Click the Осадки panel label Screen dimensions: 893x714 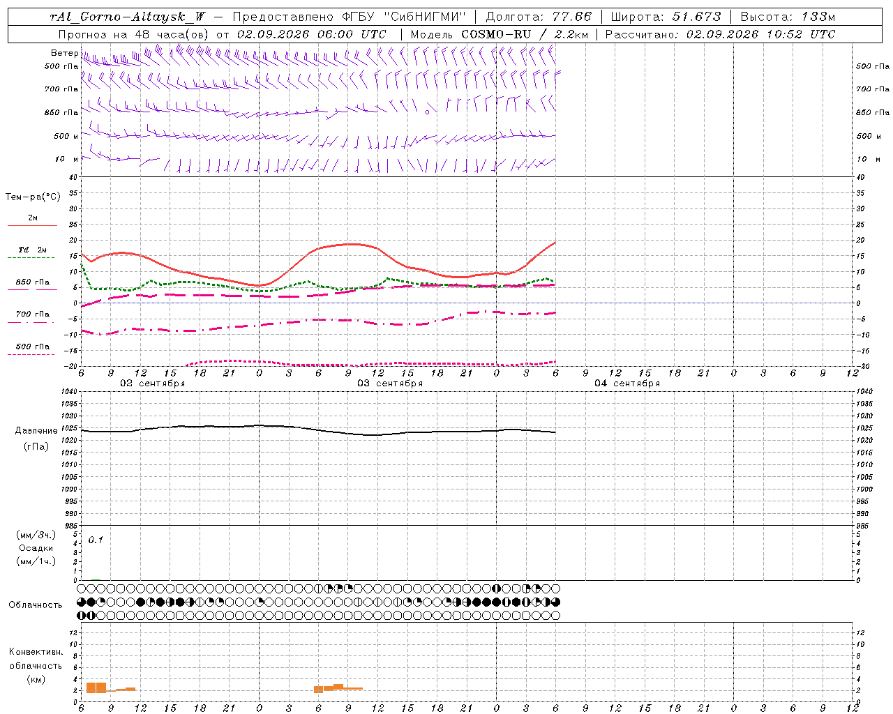point(36,548)
